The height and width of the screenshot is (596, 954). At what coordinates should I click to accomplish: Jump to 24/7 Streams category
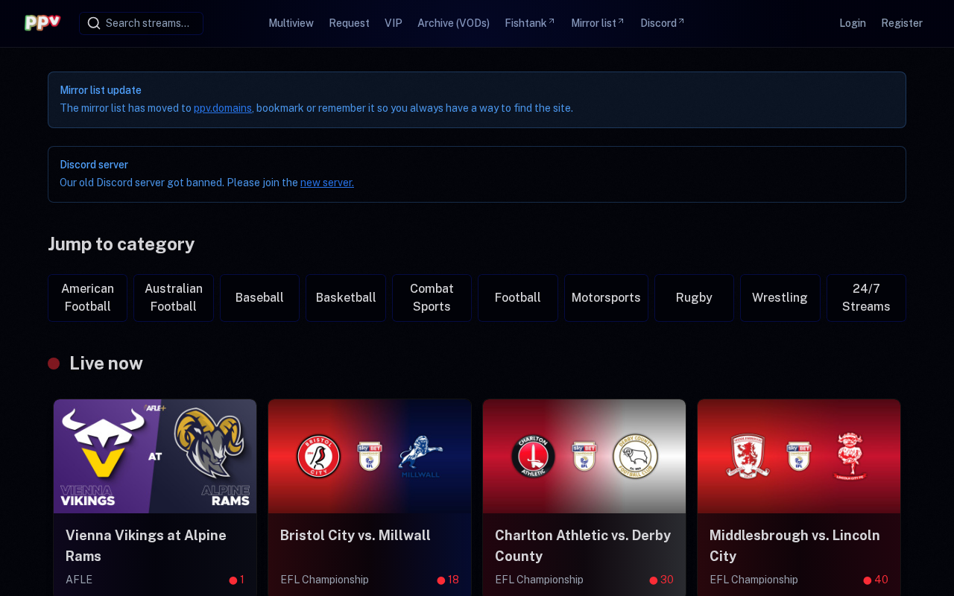866,298
